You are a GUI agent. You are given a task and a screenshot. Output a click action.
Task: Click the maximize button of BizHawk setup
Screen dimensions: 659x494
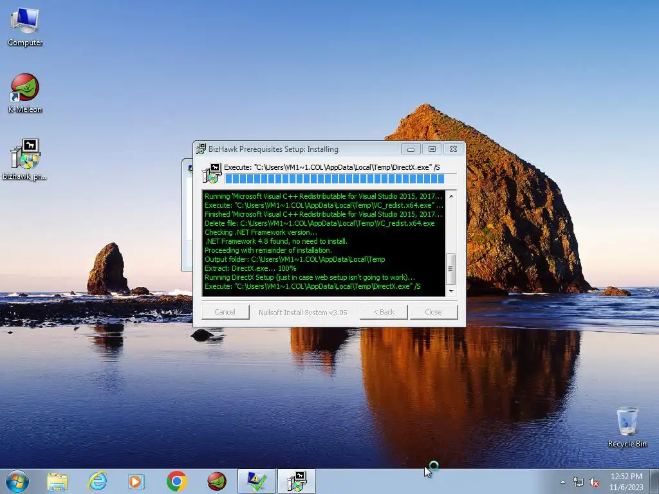432,149
